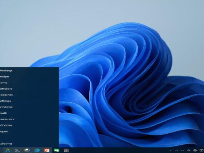Open the red-and-white grid taskbar icon
The image size is (204, 153).
66,150
